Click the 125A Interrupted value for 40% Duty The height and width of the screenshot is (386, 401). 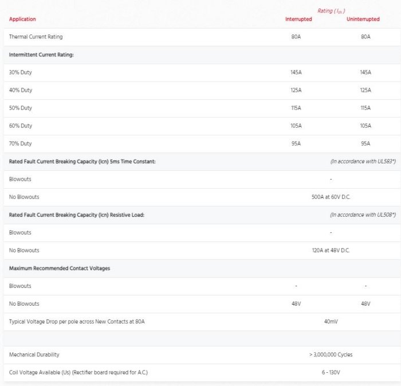point(296,91)
